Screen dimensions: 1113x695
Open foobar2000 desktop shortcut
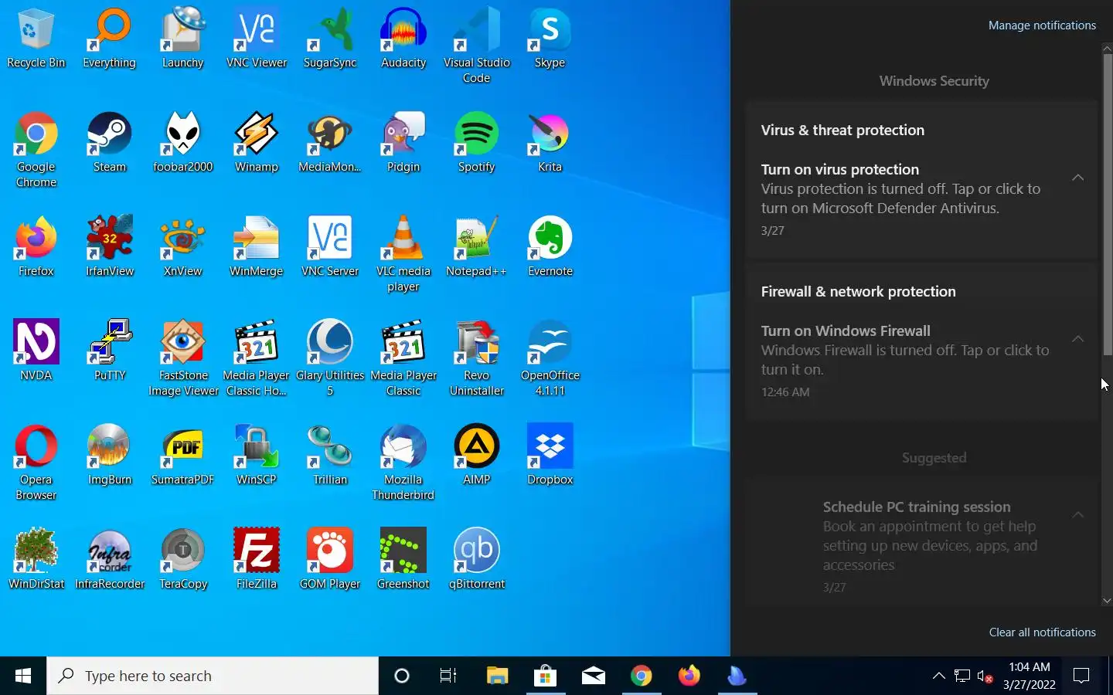pyautogui.click(x=182, y=143)
